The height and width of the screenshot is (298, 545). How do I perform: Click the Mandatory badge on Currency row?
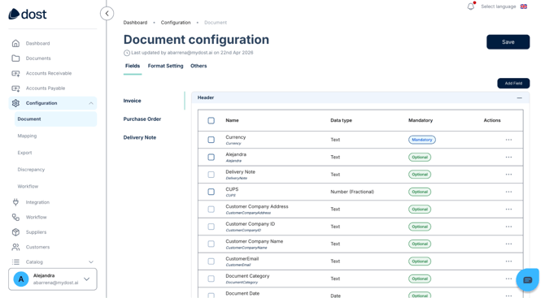pyautogui.click(x=421, y=140)
